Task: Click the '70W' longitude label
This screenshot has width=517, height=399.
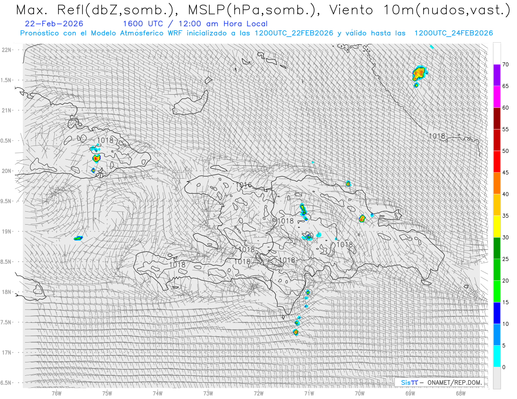Action: click(360, 393)
